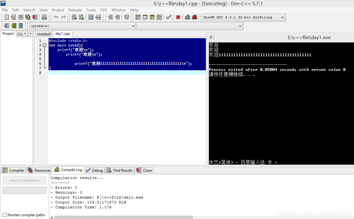This screenshot has width=354, height=219.
Task: Open the Find dialog via magnifier icon
Action: [74, 17]
